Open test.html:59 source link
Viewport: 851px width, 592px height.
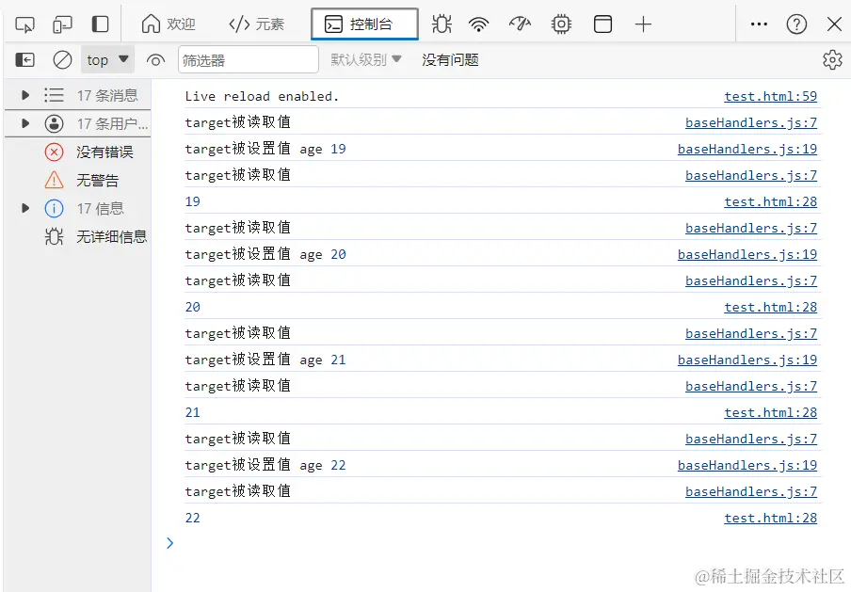[x=770, y=97]
